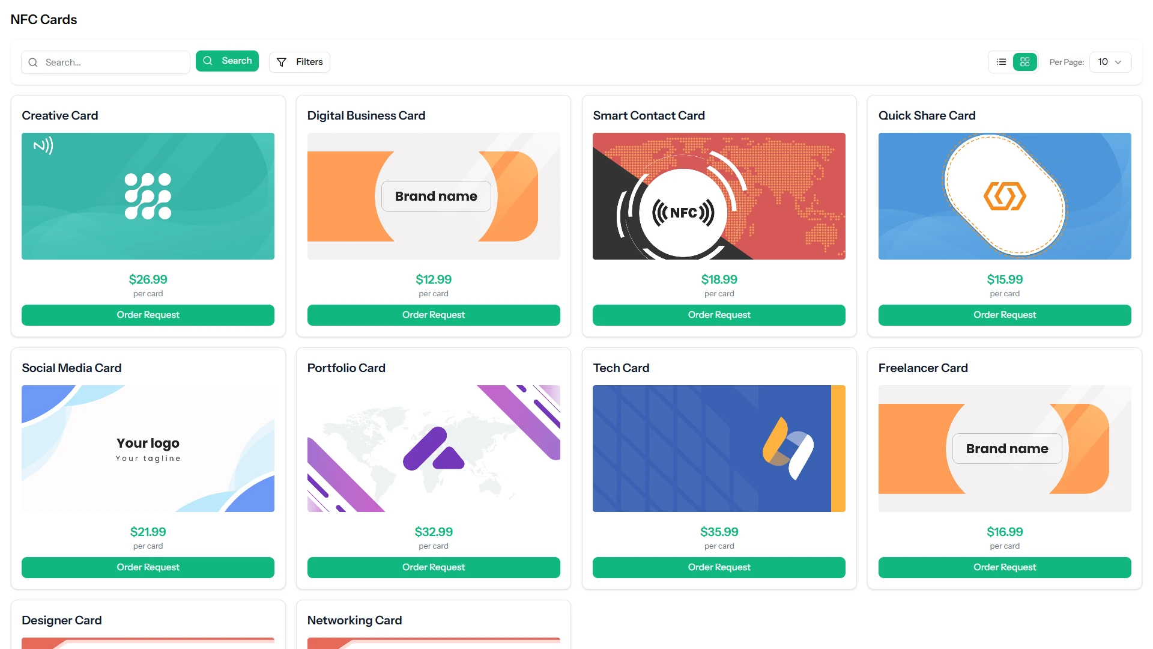Open the Freelancer Card orange thumbnail

point(1005,448)
